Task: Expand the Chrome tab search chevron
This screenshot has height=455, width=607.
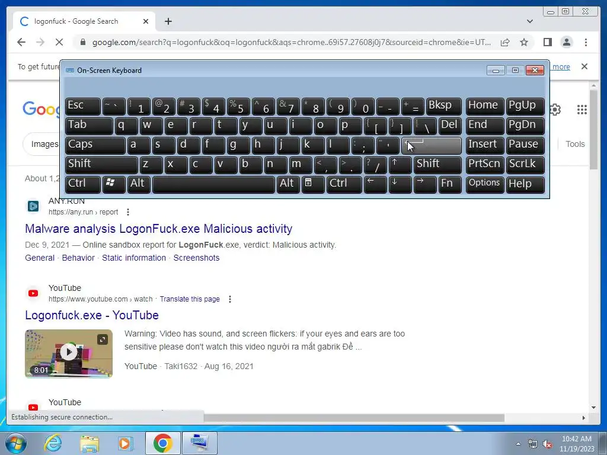Action: 529,21
